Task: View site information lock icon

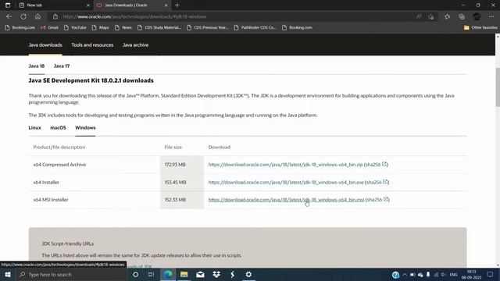Action: pos(55,16)
